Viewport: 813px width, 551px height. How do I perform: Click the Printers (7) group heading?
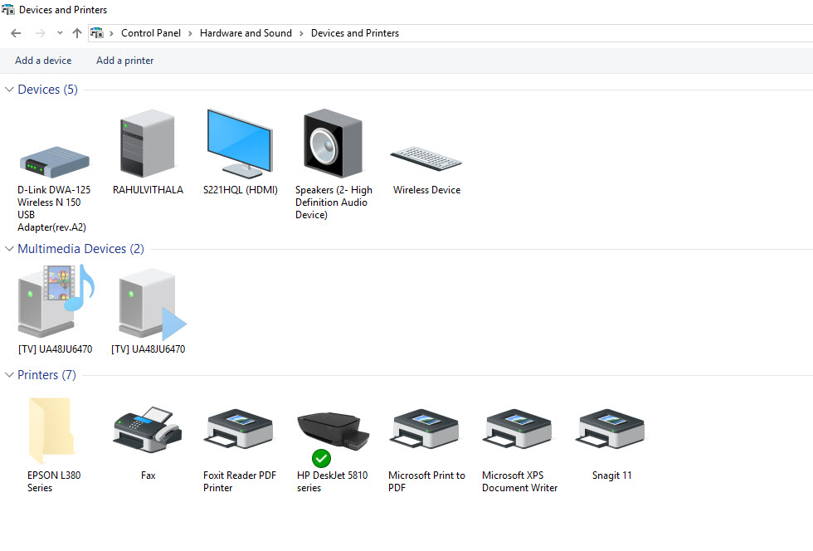click(x=46, y=374)
